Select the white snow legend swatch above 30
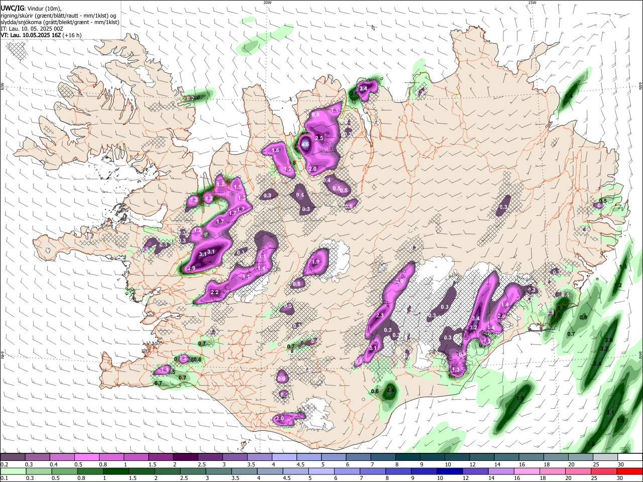The width and height of the screenshot is (643, 482). click(629, 456)
